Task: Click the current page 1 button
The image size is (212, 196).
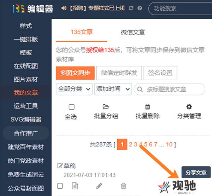Action: point(122,144)
